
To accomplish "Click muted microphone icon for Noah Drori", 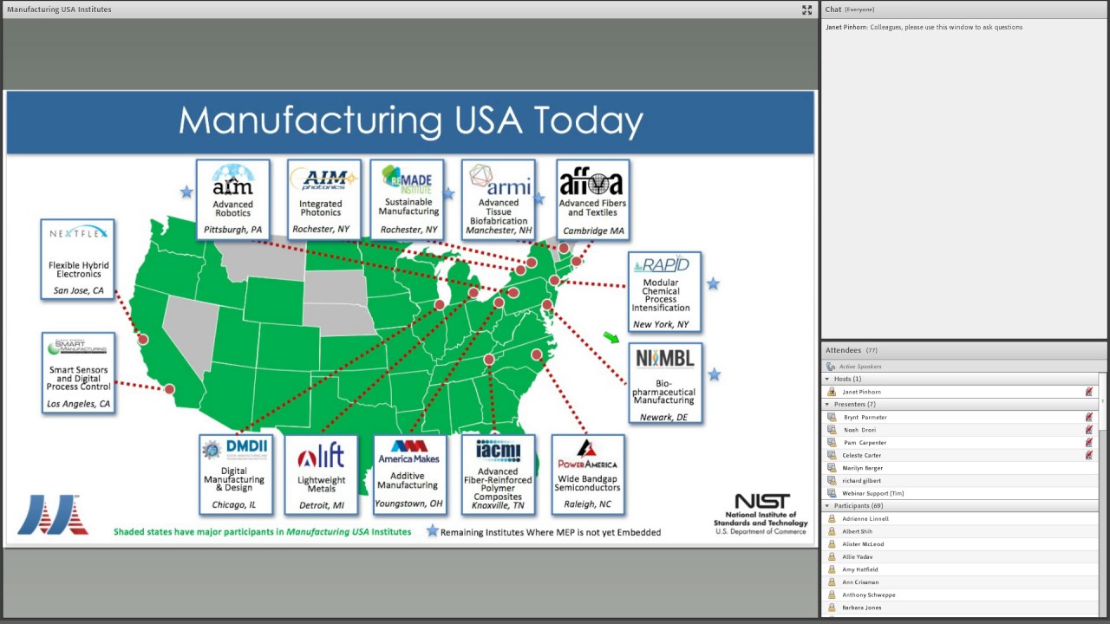I will [x=1089, y=430].
